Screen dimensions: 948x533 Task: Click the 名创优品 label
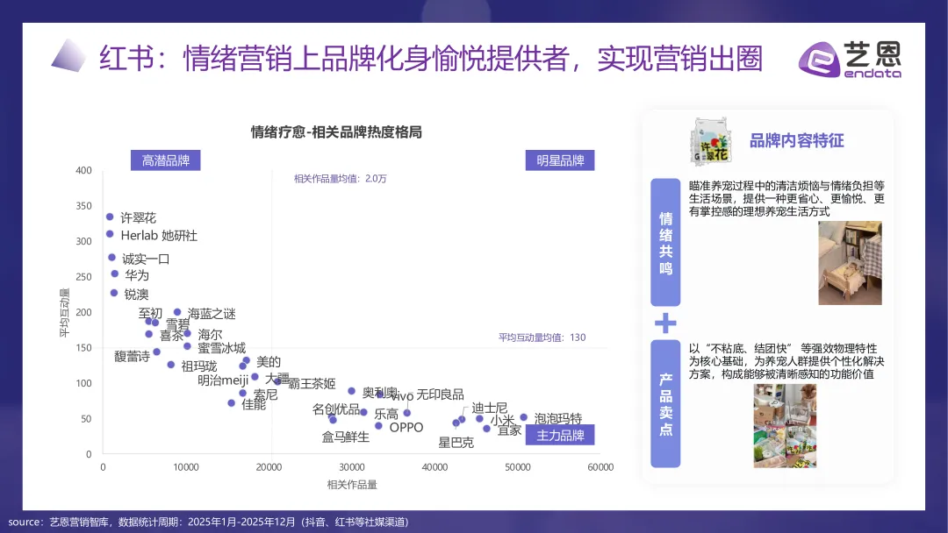(336, 409)
